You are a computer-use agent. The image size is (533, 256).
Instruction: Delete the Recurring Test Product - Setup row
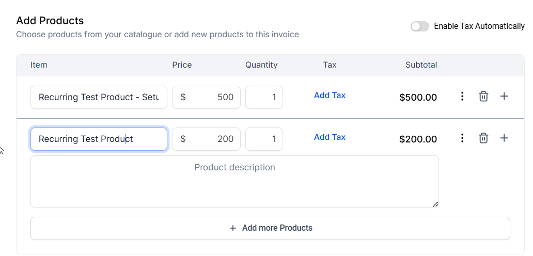coord(483,97)
